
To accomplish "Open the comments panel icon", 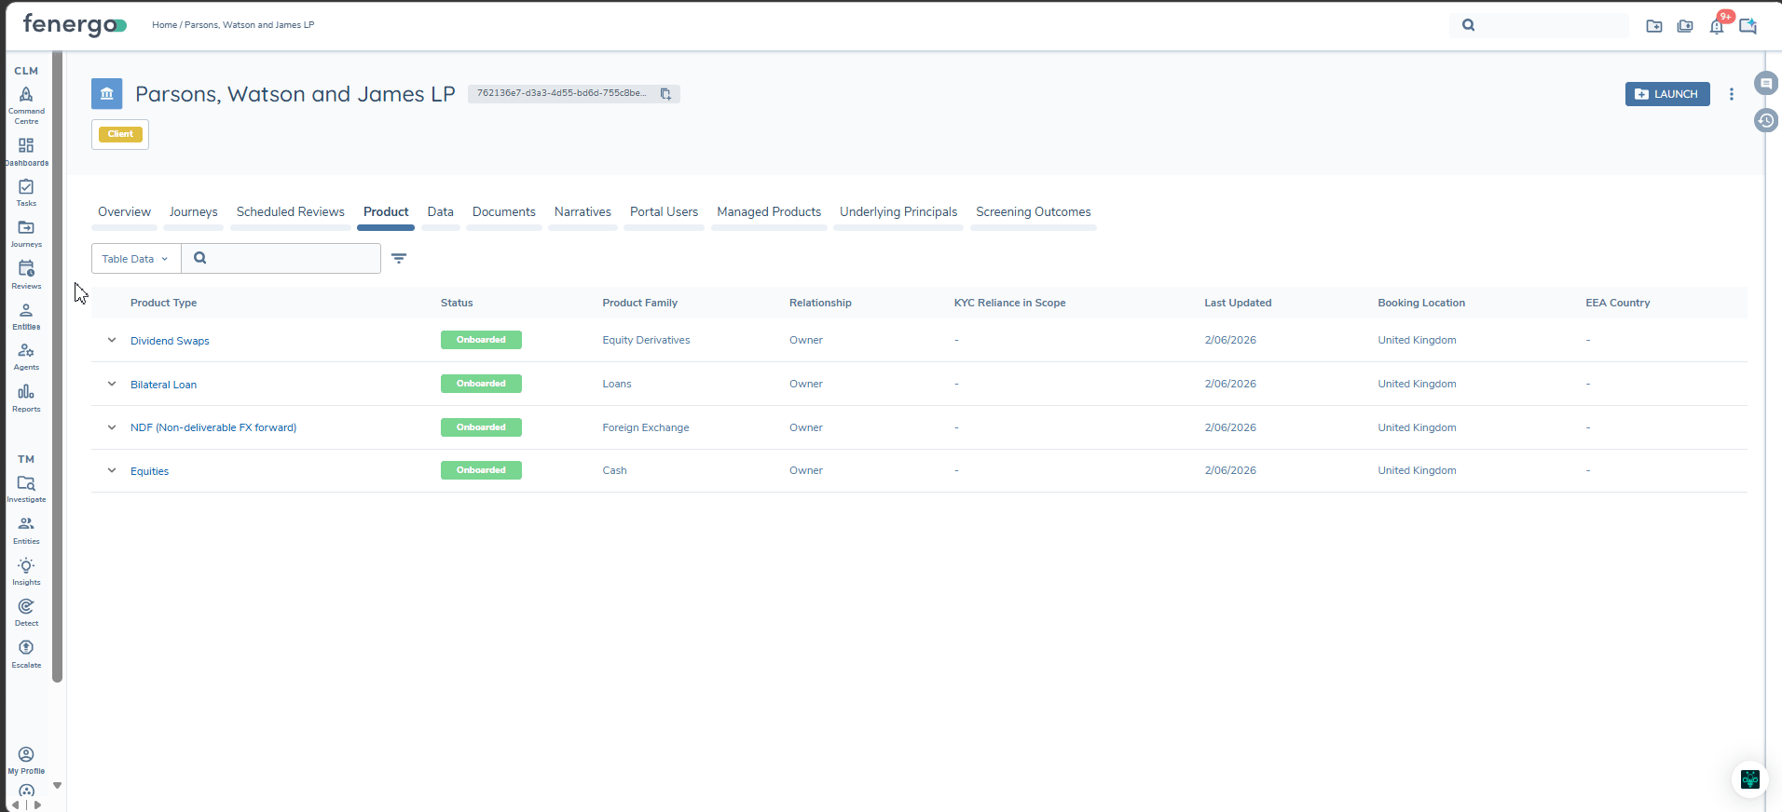I will coord(1766,84).
